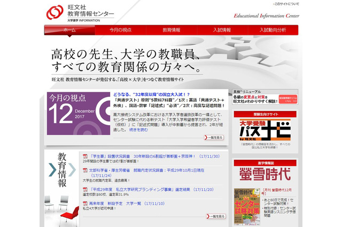The width and height of the screenshot is (342, 227).
Task: Click PDF icon beside 「学生寮」設置状況調査
Action: 85,156
